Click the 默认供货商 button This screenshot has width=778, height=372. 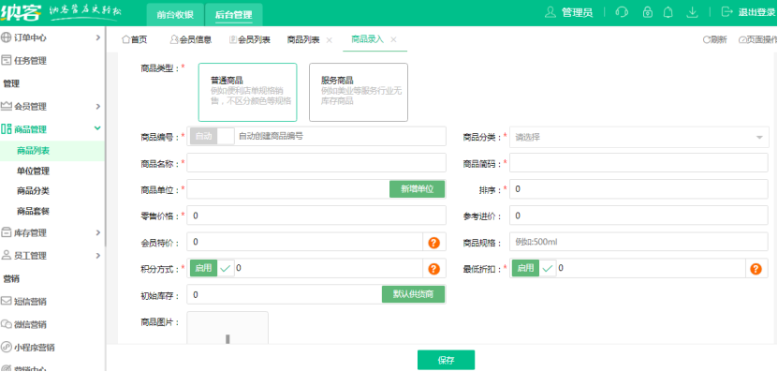[413, 294]
